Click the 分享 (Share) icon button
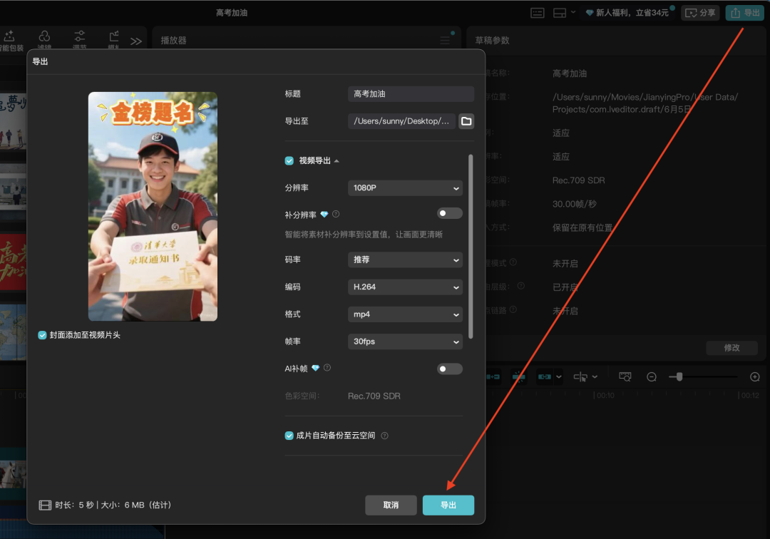The image size is (770, 539). (700, 12)
